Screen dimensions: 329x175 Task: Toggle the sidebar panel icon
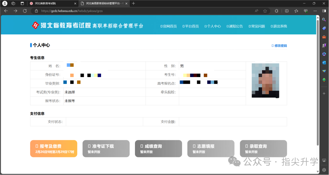coord(324,11)
